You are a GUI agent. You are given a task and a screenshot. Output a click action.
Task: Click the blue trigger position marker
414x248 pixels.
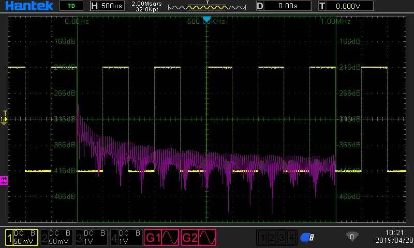point(206,20)
